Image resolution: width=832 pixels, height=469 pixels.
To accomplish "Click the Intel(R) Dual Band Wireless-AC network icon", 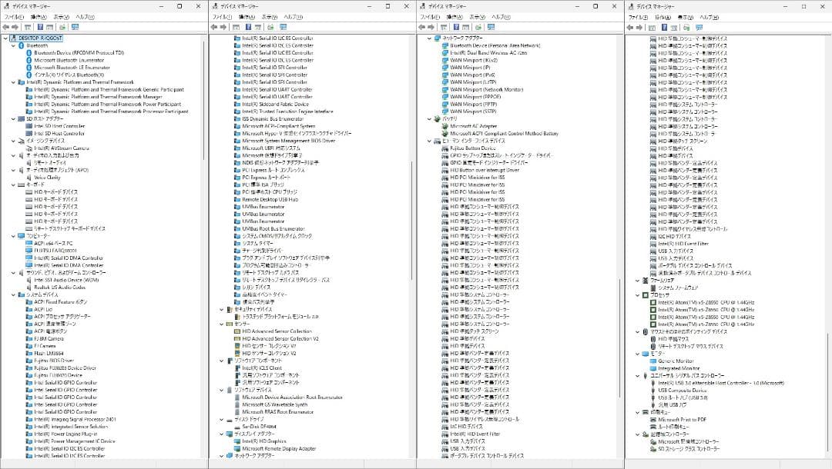I will [445, 53].
